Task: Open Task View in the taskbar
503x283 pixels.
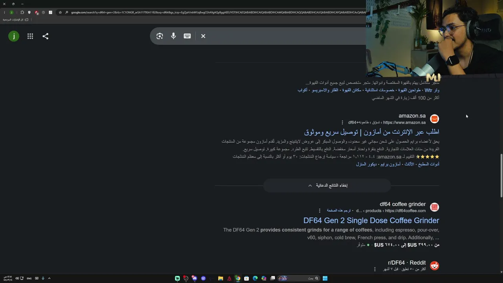Action: 272,278
